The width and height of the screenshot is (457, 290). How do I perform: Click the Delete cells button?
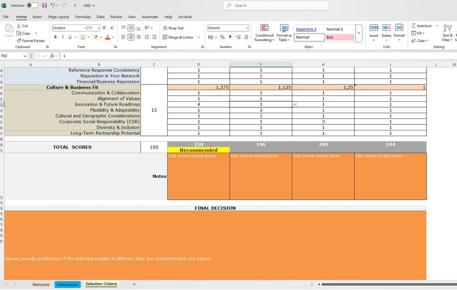[386, 32]
